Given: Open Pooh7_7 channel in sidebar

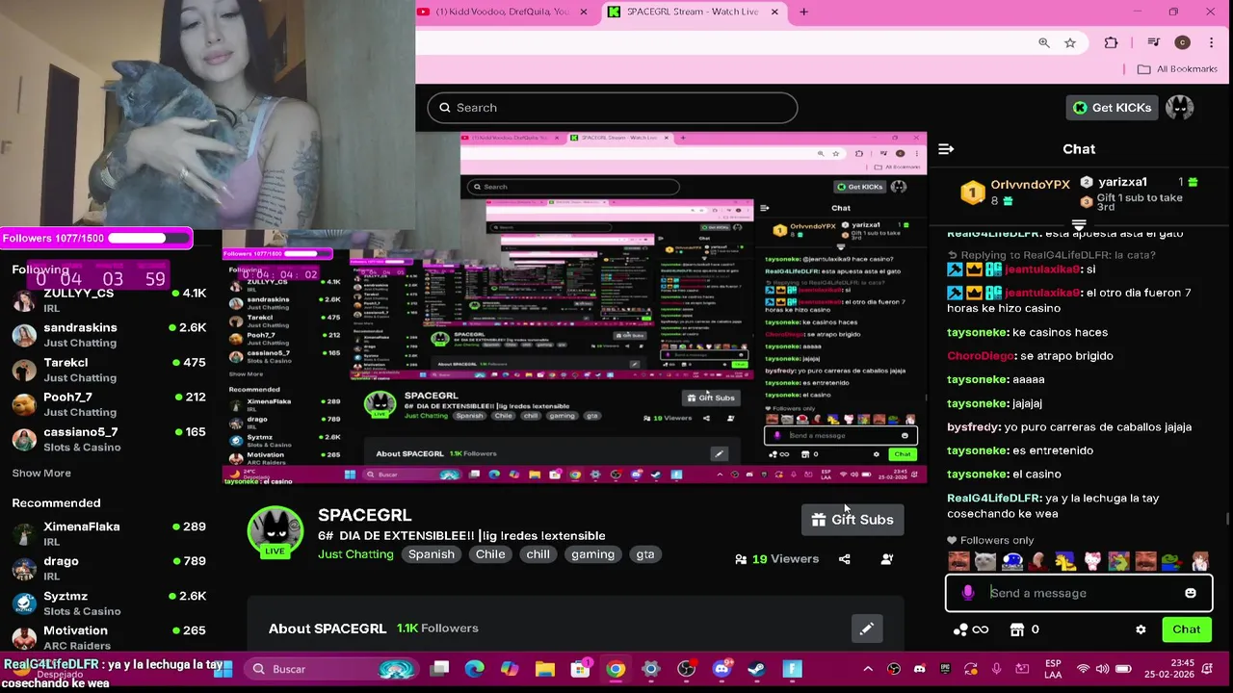Looking at the screenshot, I should pyautogui.click(x=111, y=404).
